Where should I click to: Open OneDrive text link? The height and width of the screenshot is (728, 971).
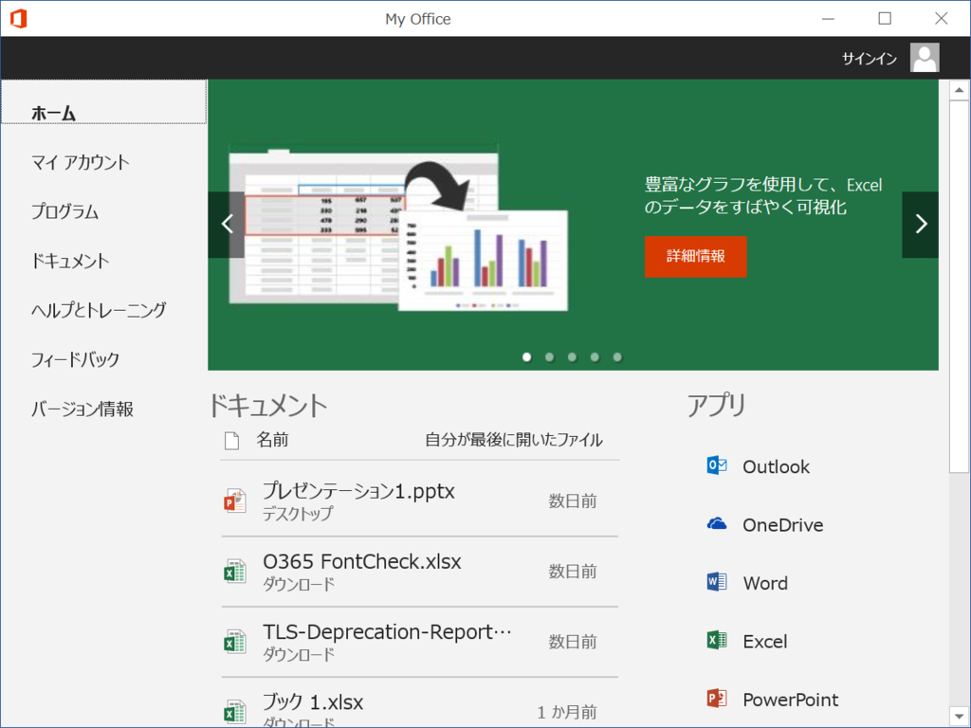(782, 525)
